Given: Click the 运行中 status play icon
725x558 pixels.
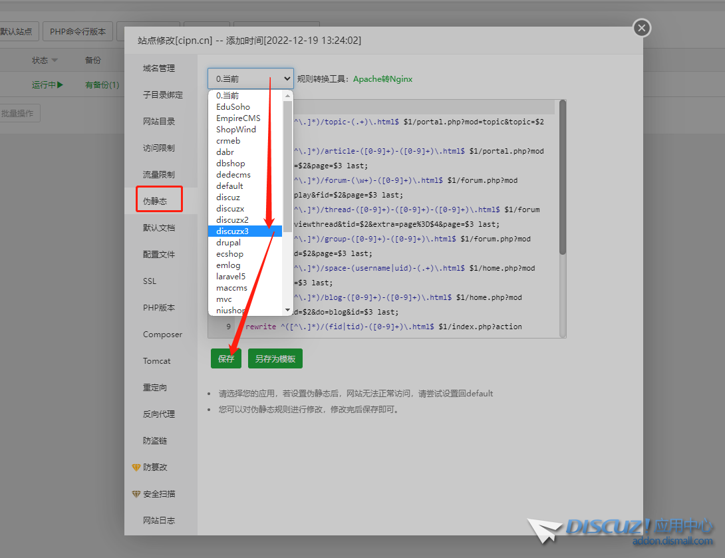Looking at the screenshot, I should [x=61, y=85].
